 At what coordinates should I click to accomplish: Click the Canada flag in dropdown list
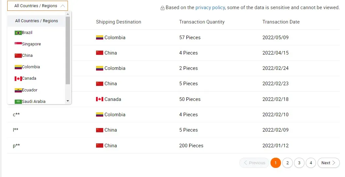[18, 79]
